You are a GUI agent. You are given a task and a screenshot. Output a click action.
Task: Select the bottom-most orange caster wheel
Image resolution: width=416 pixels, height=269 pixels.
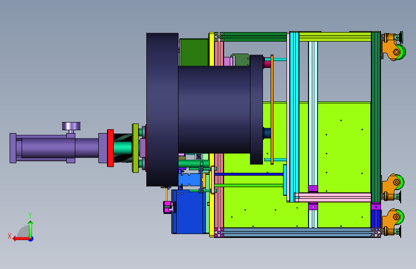[x=393, y=222]
